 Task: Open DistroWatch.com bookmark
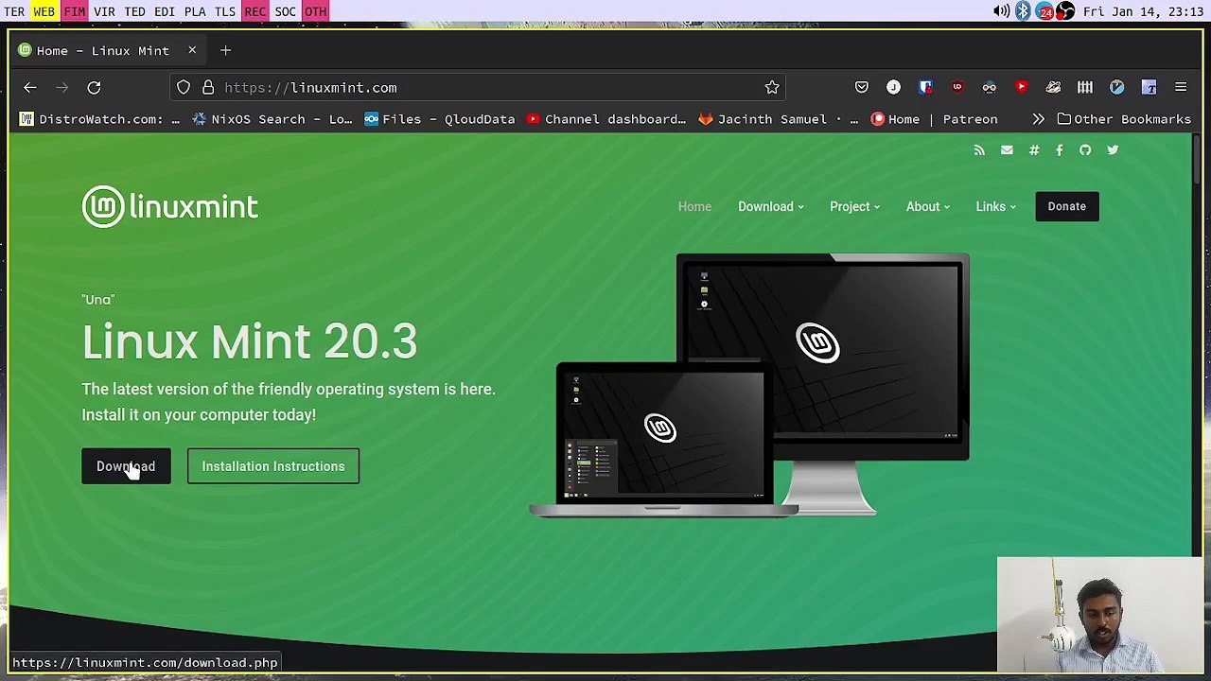click(99, 119)
